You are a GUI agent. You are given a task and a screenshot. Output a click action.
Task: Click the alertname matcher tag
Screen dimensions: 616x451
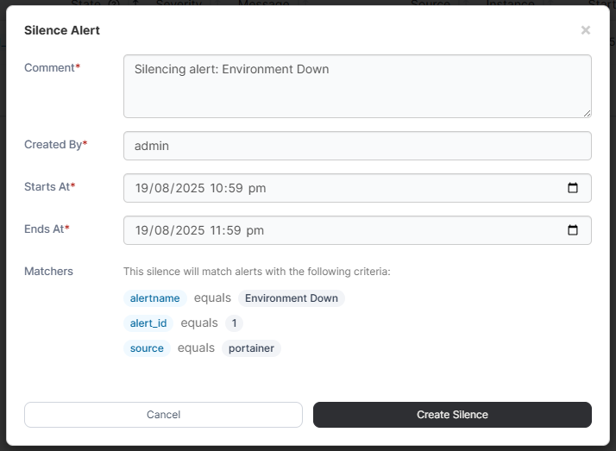tap(154, 298)
